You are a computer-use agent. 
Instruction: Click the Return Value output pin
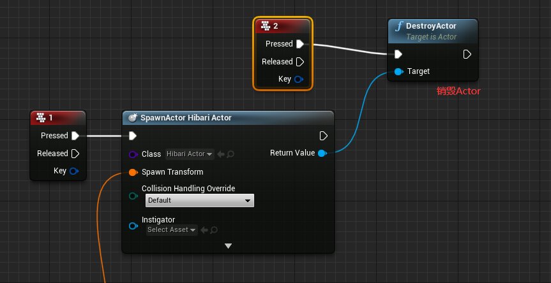tap(322, 153)
